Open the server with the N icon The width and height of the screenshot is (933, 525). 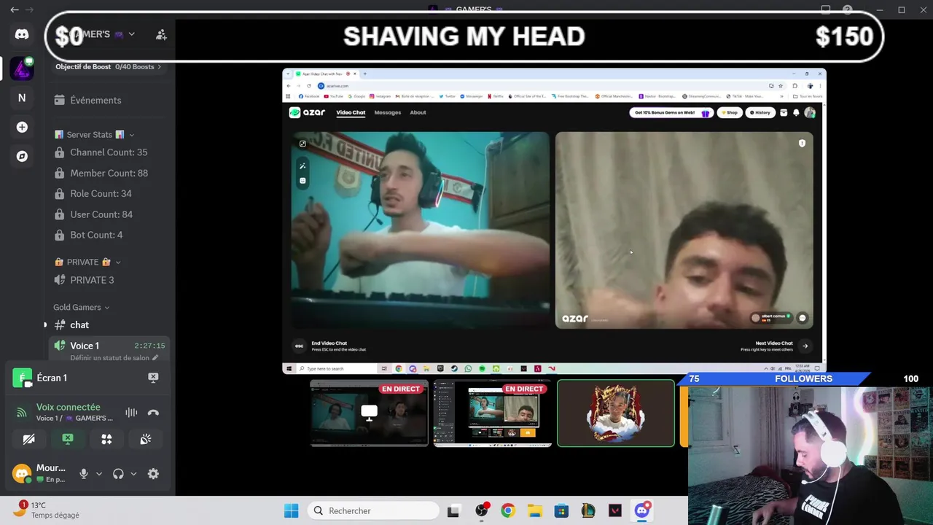[x=22, y=98]
